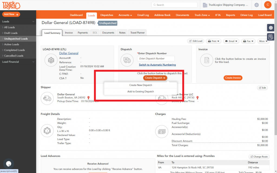
Task: Open the Truck Zone dropdown menu
Action: (x=202, y=15)
